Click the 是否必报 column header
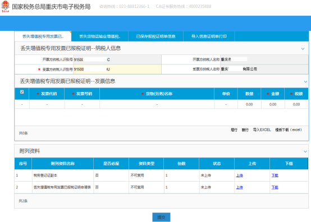This screenshot has width=311, height=222. pos(111,164)
